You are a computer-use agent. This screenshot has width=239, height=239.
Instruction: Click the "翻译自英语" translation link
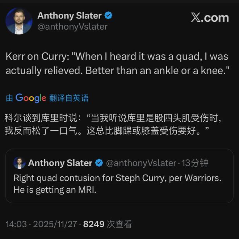coord(69,98)
